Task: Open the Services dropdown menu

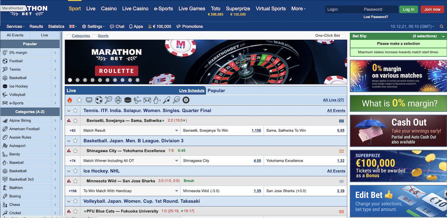Action: tap(15, 26)
